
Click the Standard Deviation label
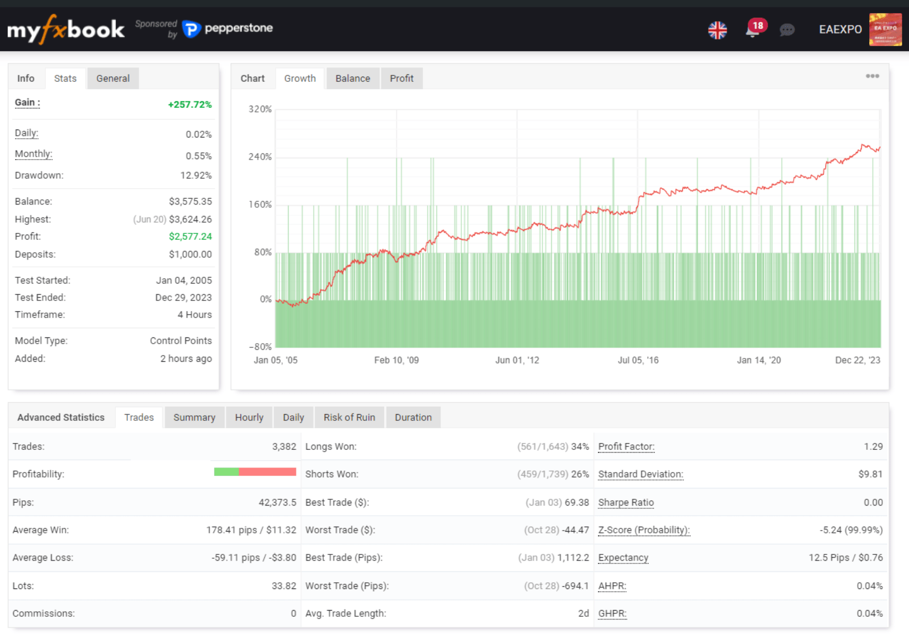click(x=641, y=474)
